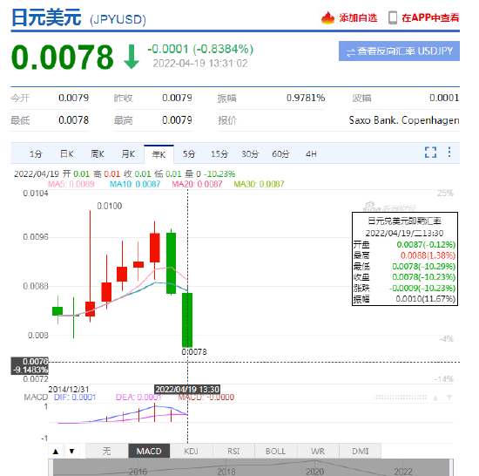The width and height of the screenshot is (479, 476).
Task: Click the 0.9781% amplitude value
Action: coord(306,98)
